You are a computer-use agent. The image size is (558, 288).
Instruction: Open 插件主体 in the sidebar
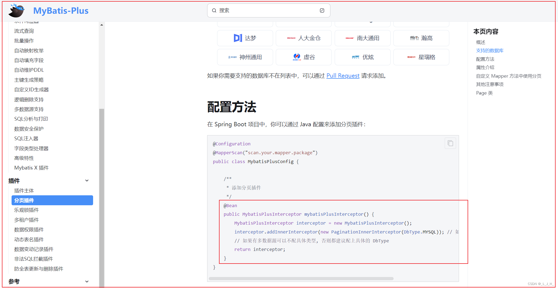(x=24, y=191)
